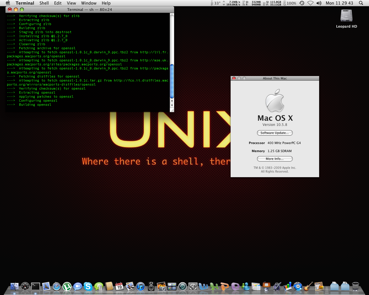This screenshot has height=295, width=369.
Task: Open Skype from the Dock
Action: [88, 286]
